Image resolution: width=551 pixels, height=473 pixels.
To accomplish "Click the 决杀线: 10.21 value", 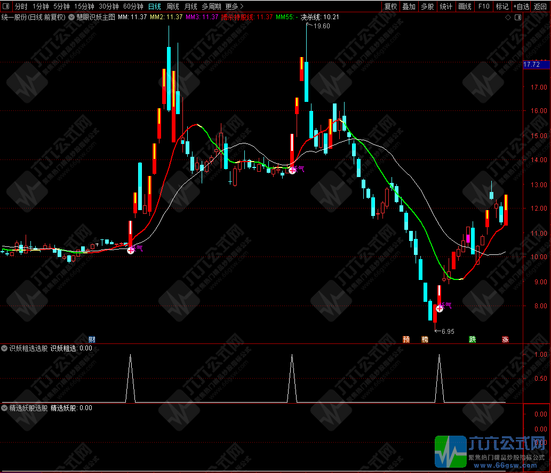I will pos(320,17).
